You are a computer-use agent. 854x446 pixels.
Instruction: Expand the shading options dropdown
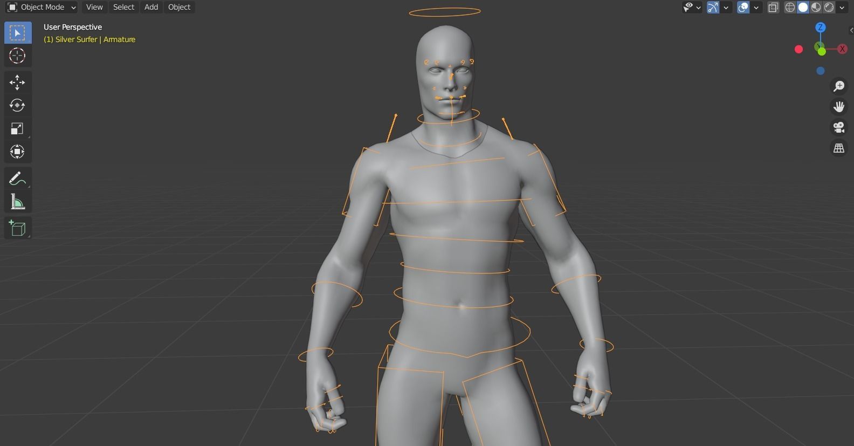click(x=842, y=7)
